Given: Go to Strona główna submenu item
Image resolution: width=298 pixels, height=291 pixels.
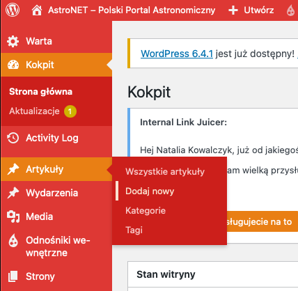Looking at the screenshot, I should tap(40, 92).
